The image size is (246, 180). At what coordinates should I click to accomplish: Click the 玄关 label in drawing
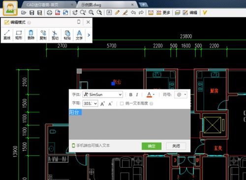tap(218, 148)
